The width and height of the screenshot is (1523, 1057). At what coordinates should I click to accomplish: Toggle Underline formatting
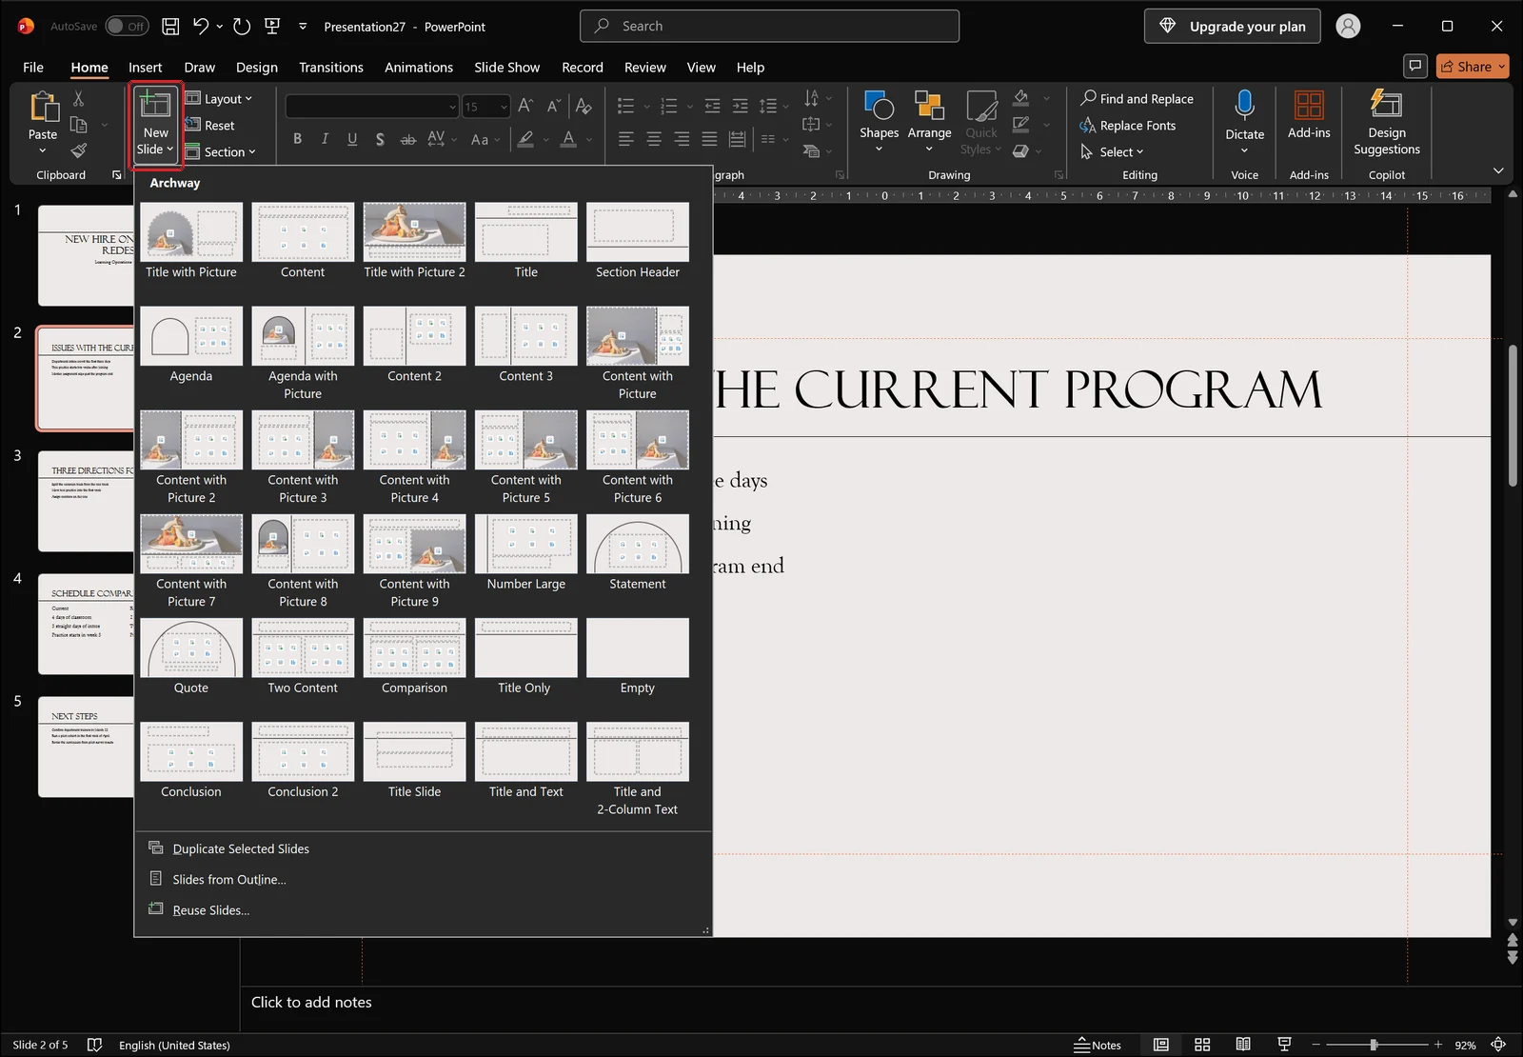click(352, 139)
